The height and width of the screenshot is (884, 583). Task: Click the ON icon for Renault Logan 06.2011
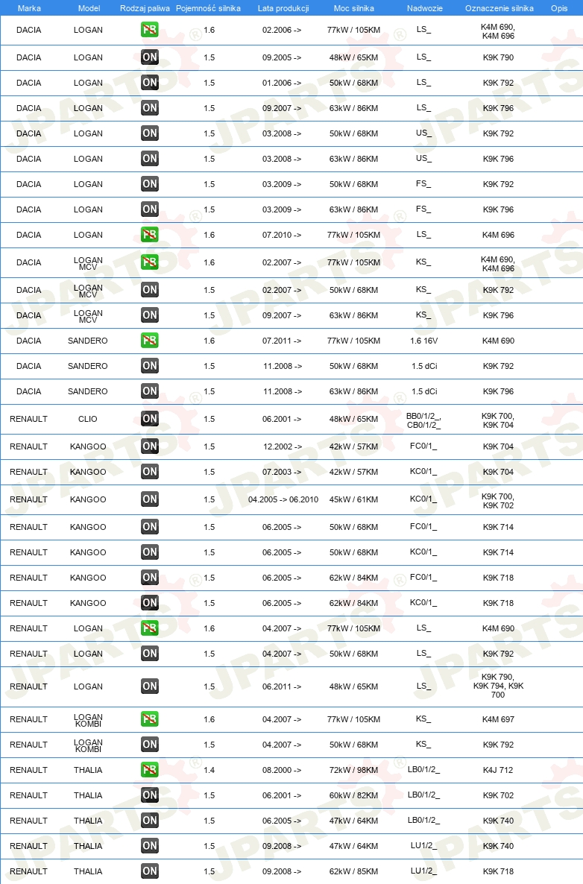click(x=149, y=686)
